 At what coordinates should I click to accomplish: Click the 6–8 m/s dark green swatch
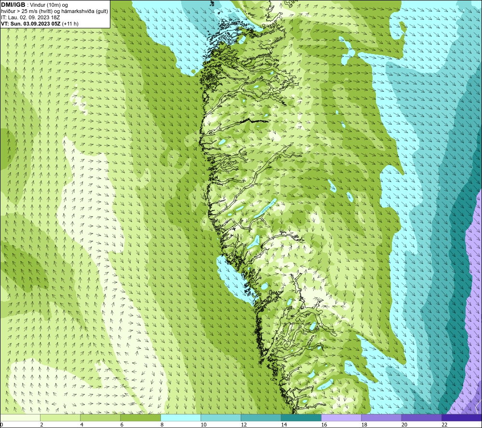pos(140,417)
